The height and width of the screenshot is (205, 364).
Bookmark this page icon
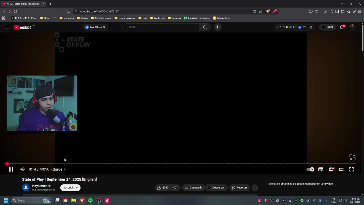tap(69, 11)
